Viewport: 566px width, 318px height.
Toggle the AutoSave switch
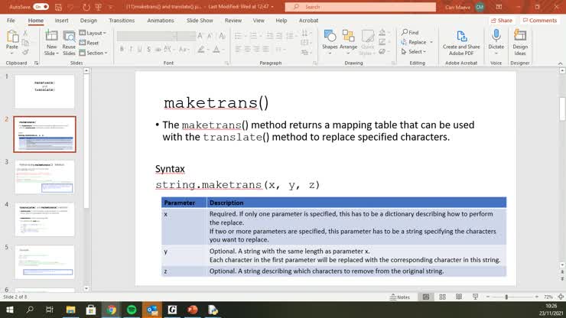pos(41,7)
